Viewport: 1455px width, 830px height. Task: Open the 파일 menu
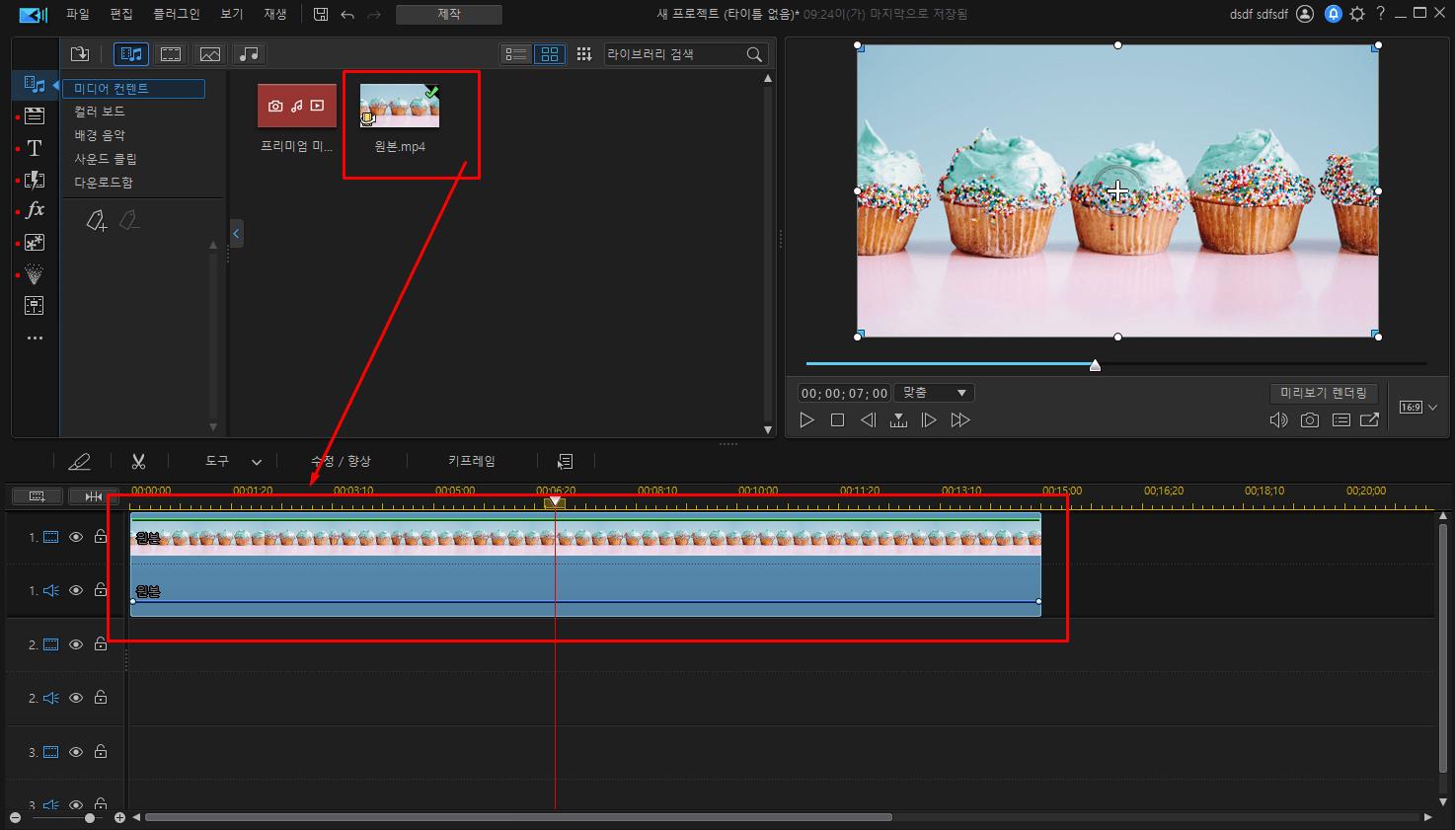pos(78,14)
